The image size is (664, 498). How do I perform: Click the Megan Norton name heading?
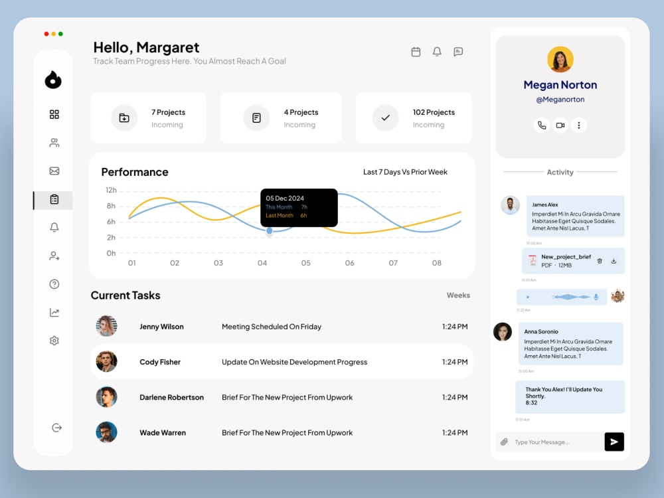[x=560, y=85]
